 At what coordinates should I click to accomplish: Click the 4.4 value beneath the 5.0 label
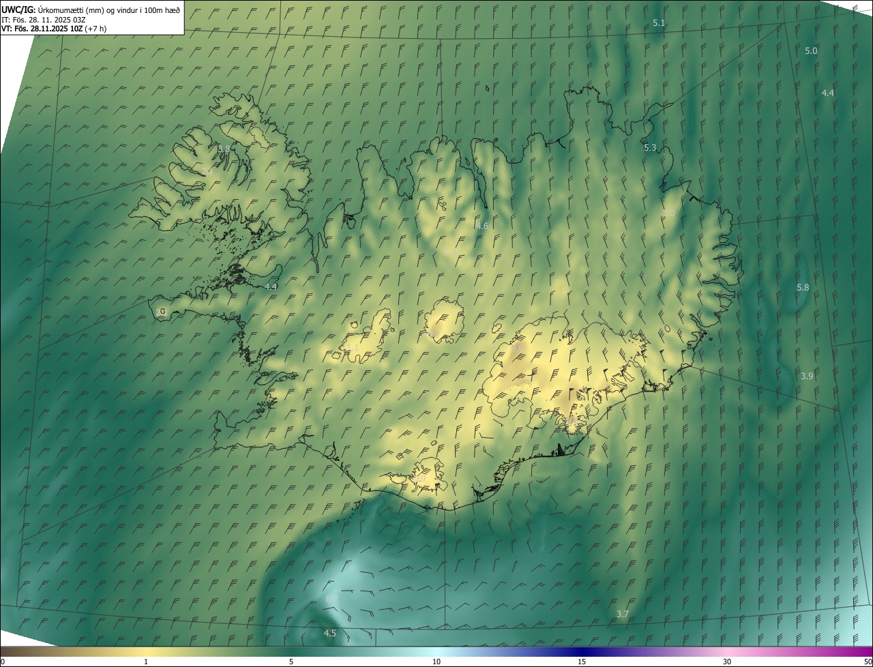click(828, 93)
